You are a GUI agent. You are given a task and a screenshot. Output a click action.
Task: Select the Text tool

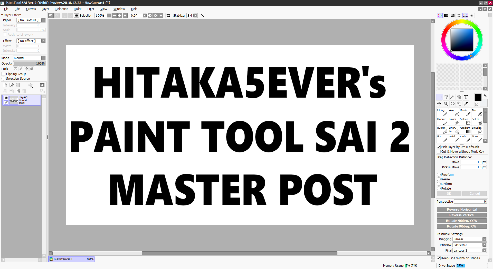click(466, 97)
